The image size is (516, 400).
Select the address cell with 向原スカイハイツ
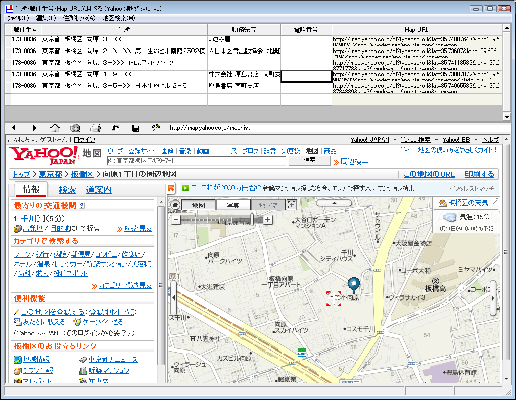124,65
